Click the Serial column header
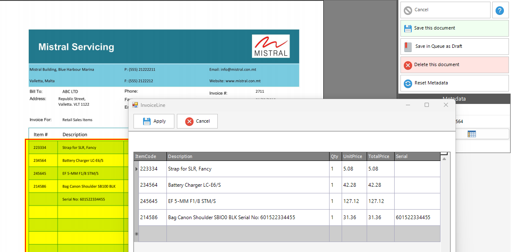 tap(417, 157)
